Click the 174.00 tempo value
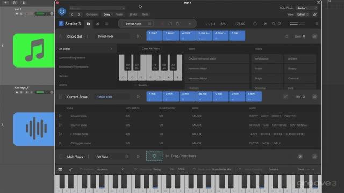Image resolution: width=344 pixels, height=193 pixels. click(240, 24)
